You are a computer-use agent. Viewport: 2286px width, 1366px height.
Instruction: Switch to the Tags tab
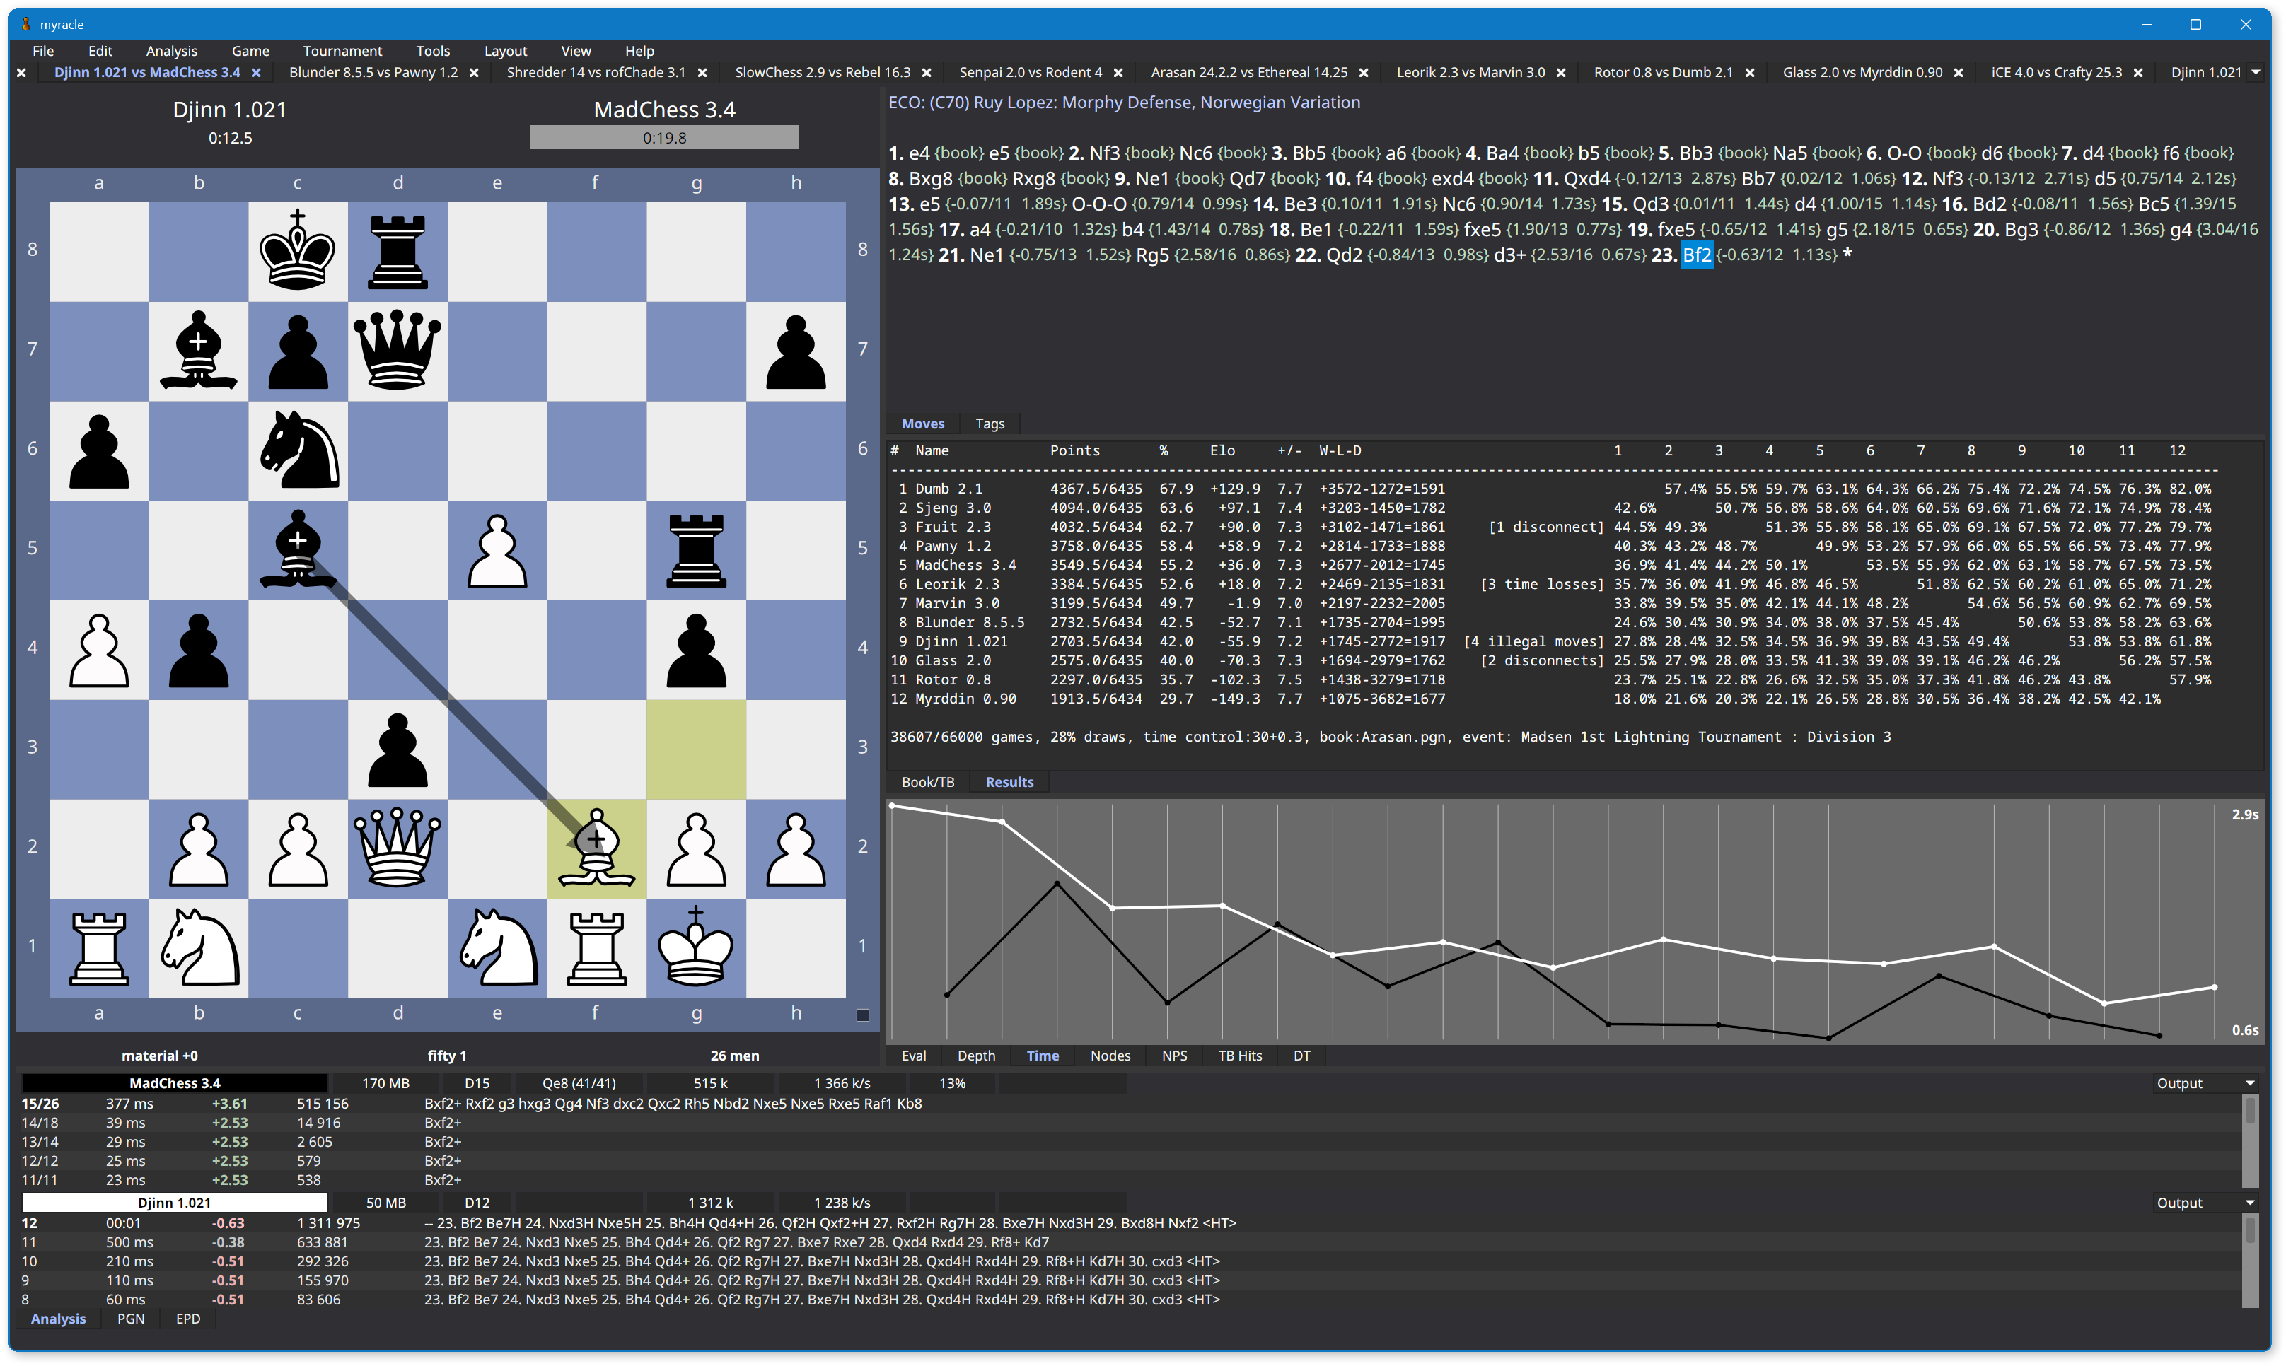pyautogui.click(x=990, y=424)
